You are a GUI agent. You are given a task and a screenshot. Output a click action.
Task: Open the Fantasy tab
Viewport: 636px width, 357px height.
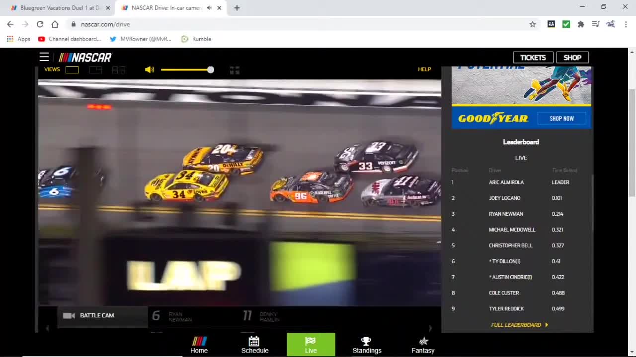(x=423, y=345)
